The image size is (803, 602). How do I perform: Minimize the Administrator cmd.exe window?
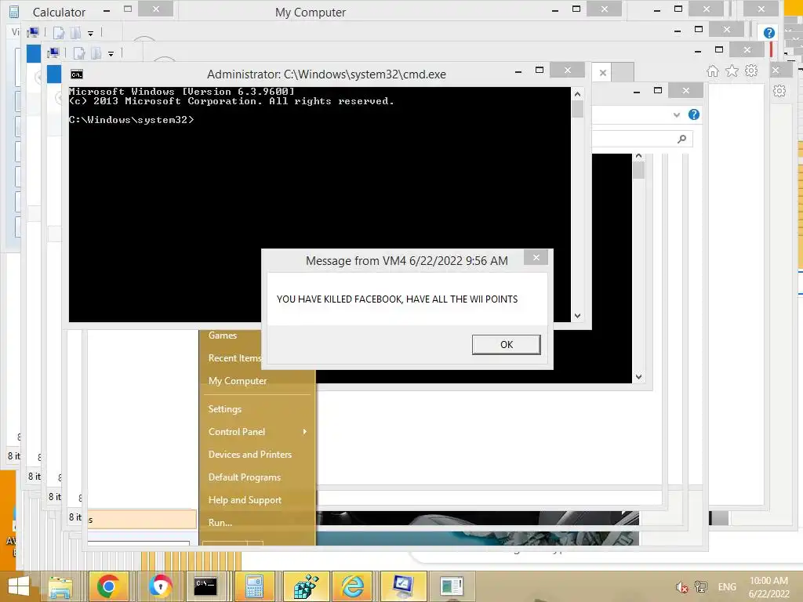tap(518, 71)
